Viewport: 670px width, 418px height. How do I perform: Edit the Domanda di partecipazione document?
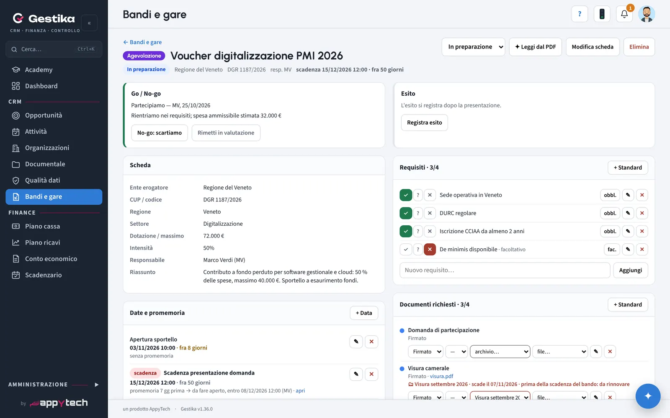pos(596,352)
